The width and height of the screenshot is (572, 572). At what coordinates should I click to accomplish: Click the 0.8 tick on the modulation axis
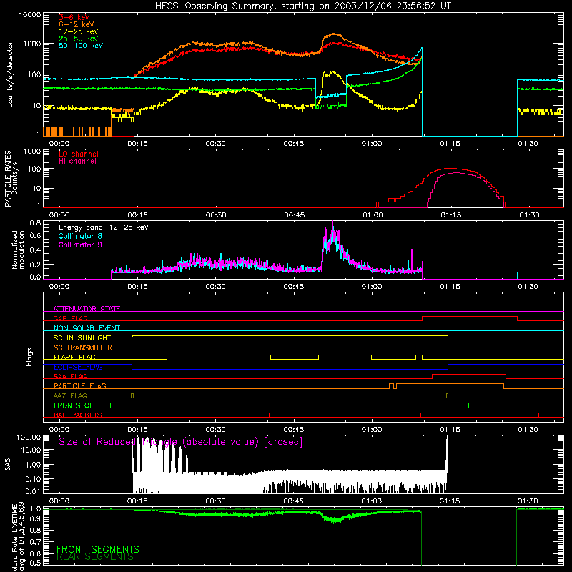click(35, 222)
